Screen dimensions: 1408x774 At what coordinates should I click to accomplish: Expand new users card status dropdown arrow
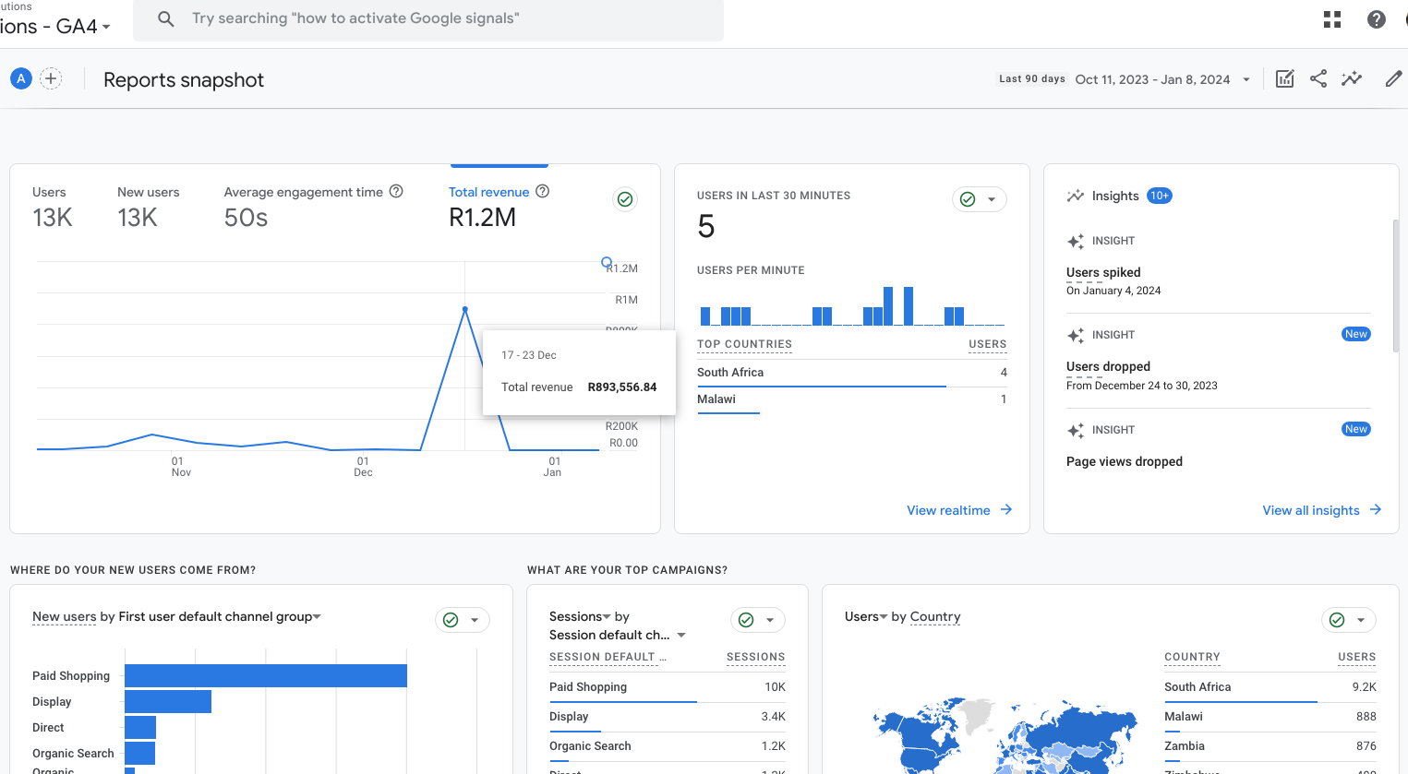tap(475, 620)
